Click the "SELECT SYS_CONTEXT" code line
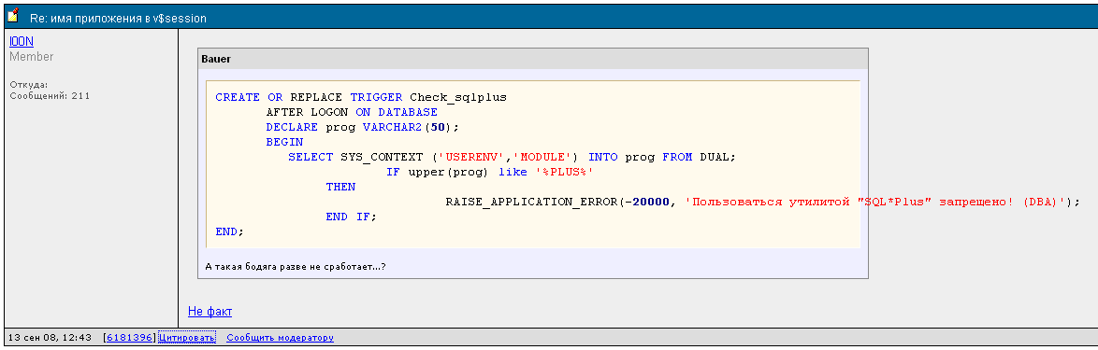The width and height of the screenshot is (1098, 350). pyautogui.click(x=512, y=157)
